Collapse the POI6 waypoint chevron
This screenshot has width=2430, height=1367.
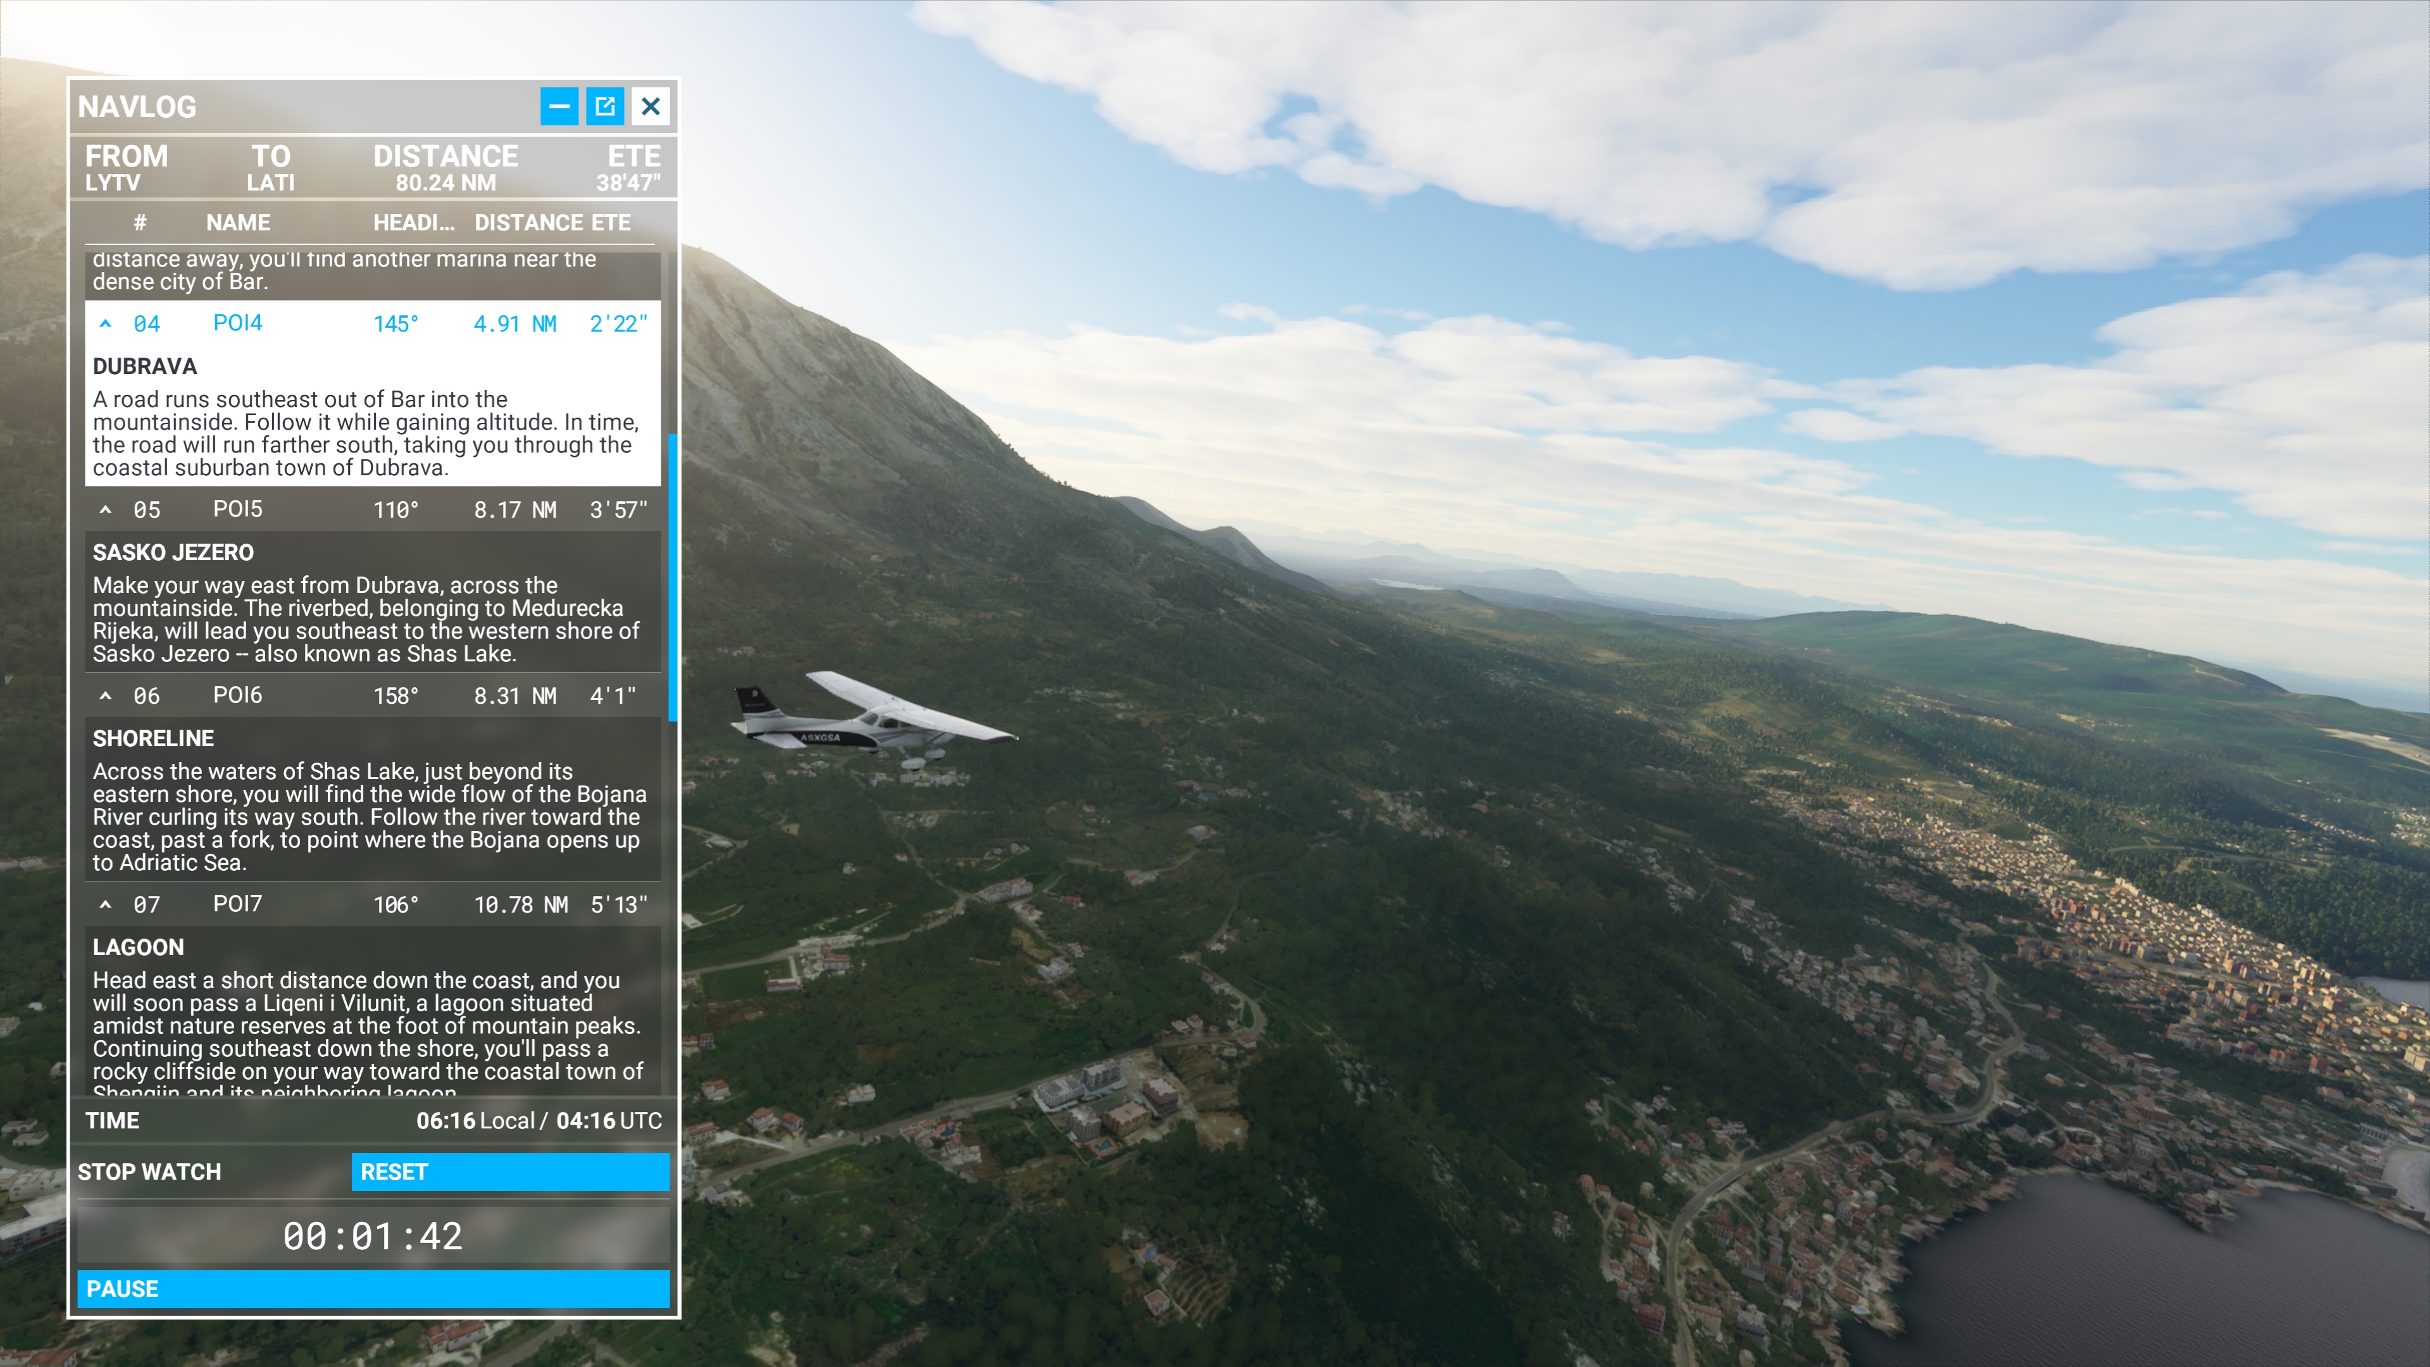click(x=106, y=696)
